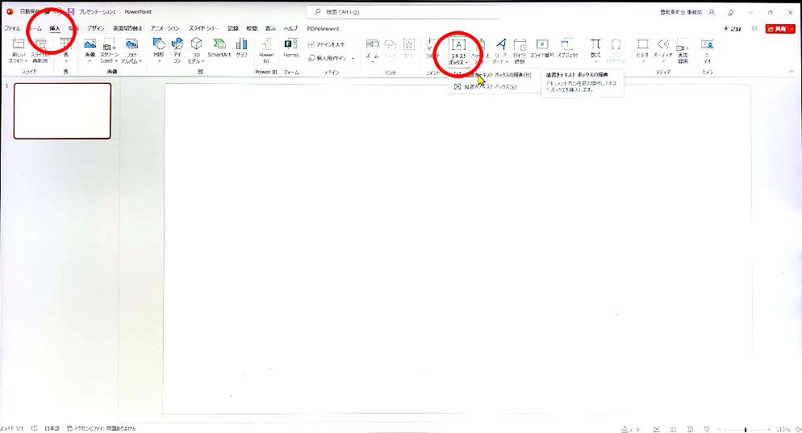Start 画面録画 (Screen Recording)
The width and height of the screenshot is (802, 433).
point(683,51)
